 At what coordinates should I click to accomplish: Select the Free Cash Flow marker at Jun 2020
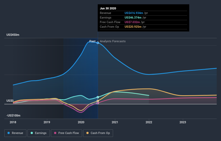(x=98, y=103)
